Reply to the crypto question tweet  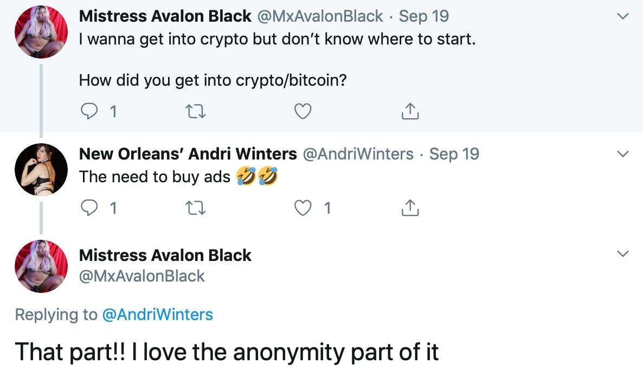(88, 111)
